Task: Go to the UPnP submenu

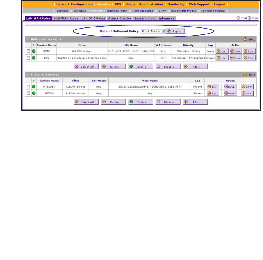Action: pyautogui.click(x=162, y=11)
